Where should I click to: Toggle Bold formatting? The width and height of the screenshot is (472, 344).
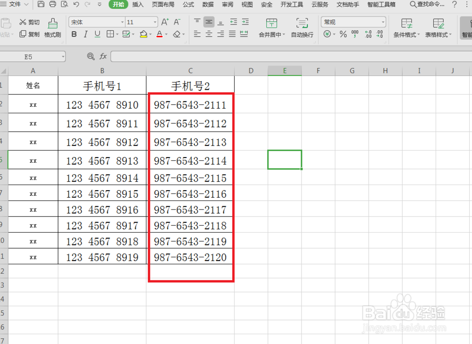(x=74, y=34)
